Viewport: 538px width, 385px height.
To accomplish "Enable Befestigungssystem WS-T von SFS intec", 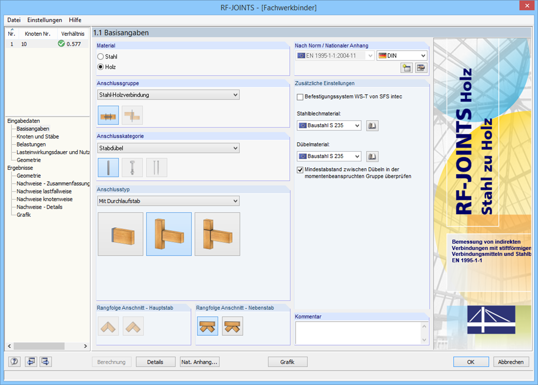I will (x=300, y=97).
